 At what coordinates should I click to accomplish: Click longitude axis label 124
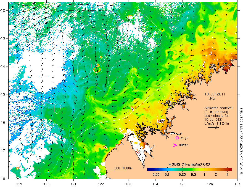pyautogui.click(x=155, y=184)
